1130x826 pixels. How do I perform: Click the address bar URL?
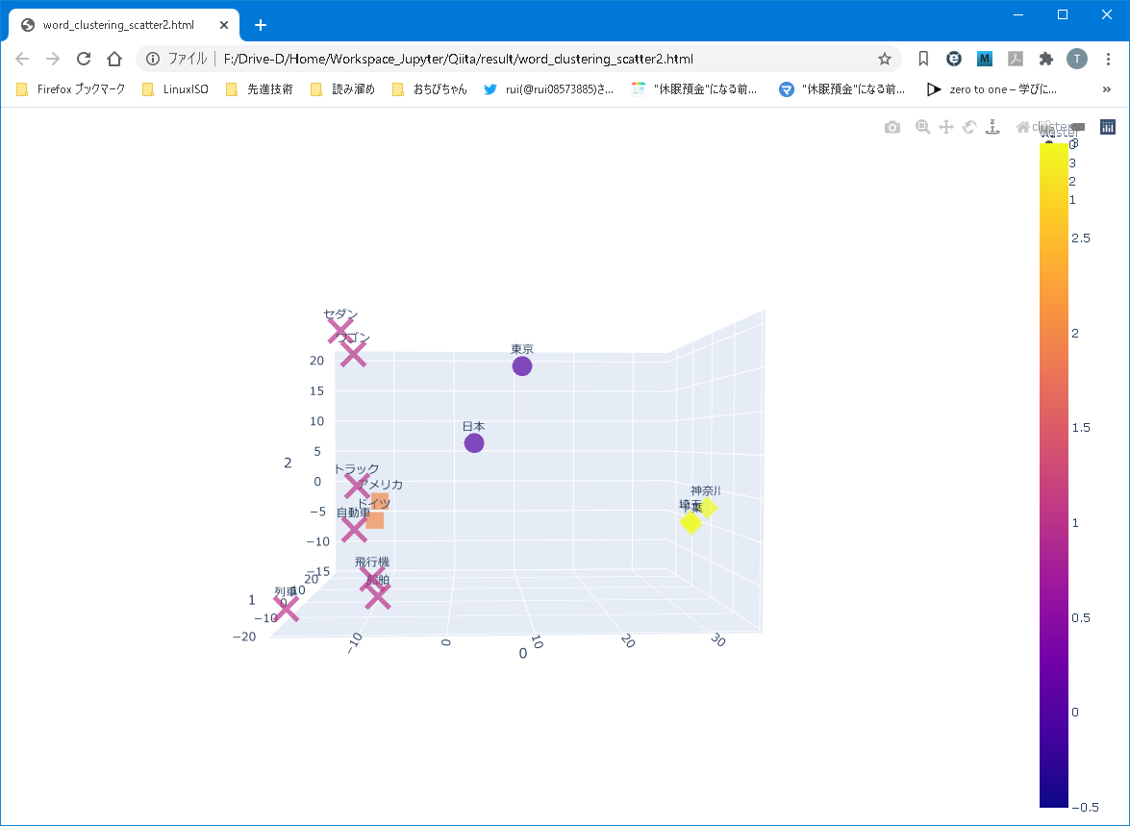459,59
